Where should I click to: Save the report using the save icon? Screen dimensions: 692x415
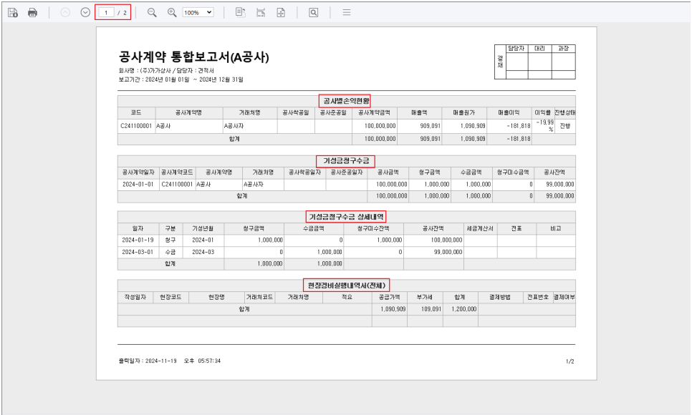tap(13, 12)
